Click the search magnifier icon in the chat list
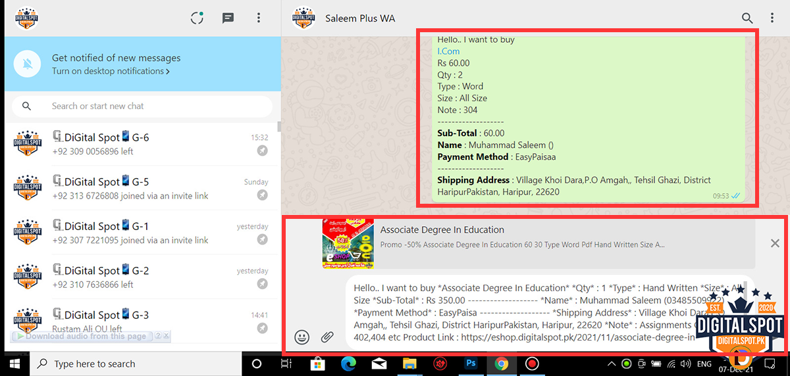The image size is (790, 376). [26, 106]
